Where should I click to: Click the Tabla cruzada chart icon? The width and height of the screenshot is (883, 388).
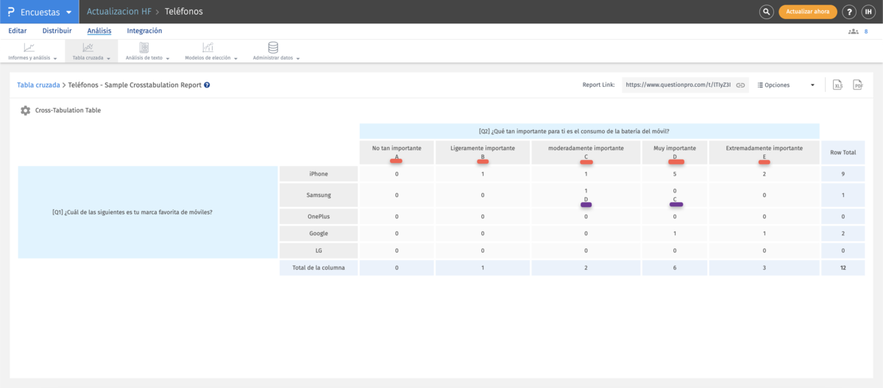(x=88, y=47)
